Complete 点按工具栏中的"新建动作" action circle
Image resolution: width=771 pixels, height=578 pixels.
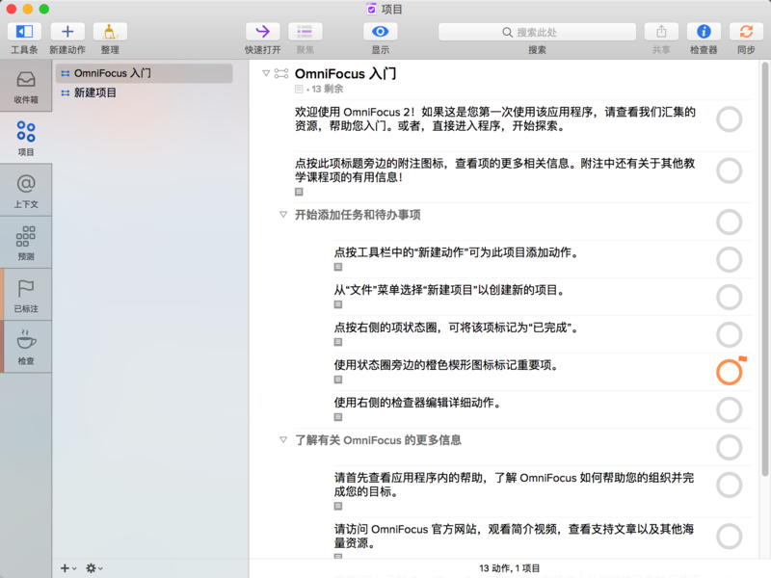[729, 259]
